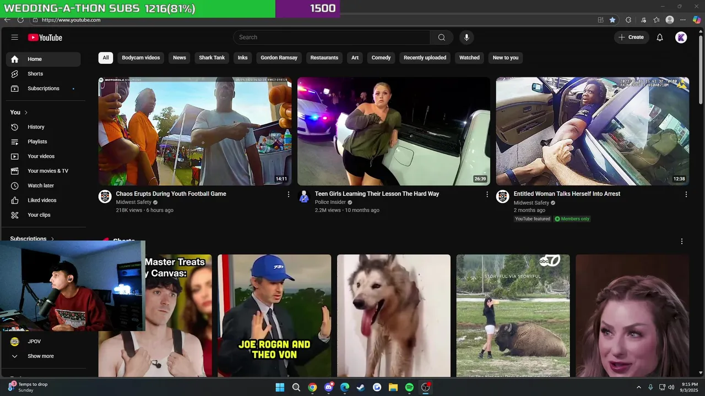Select the New to you chip
The width and height of the screenshot is (705, 396).
(x=506, y=58)
